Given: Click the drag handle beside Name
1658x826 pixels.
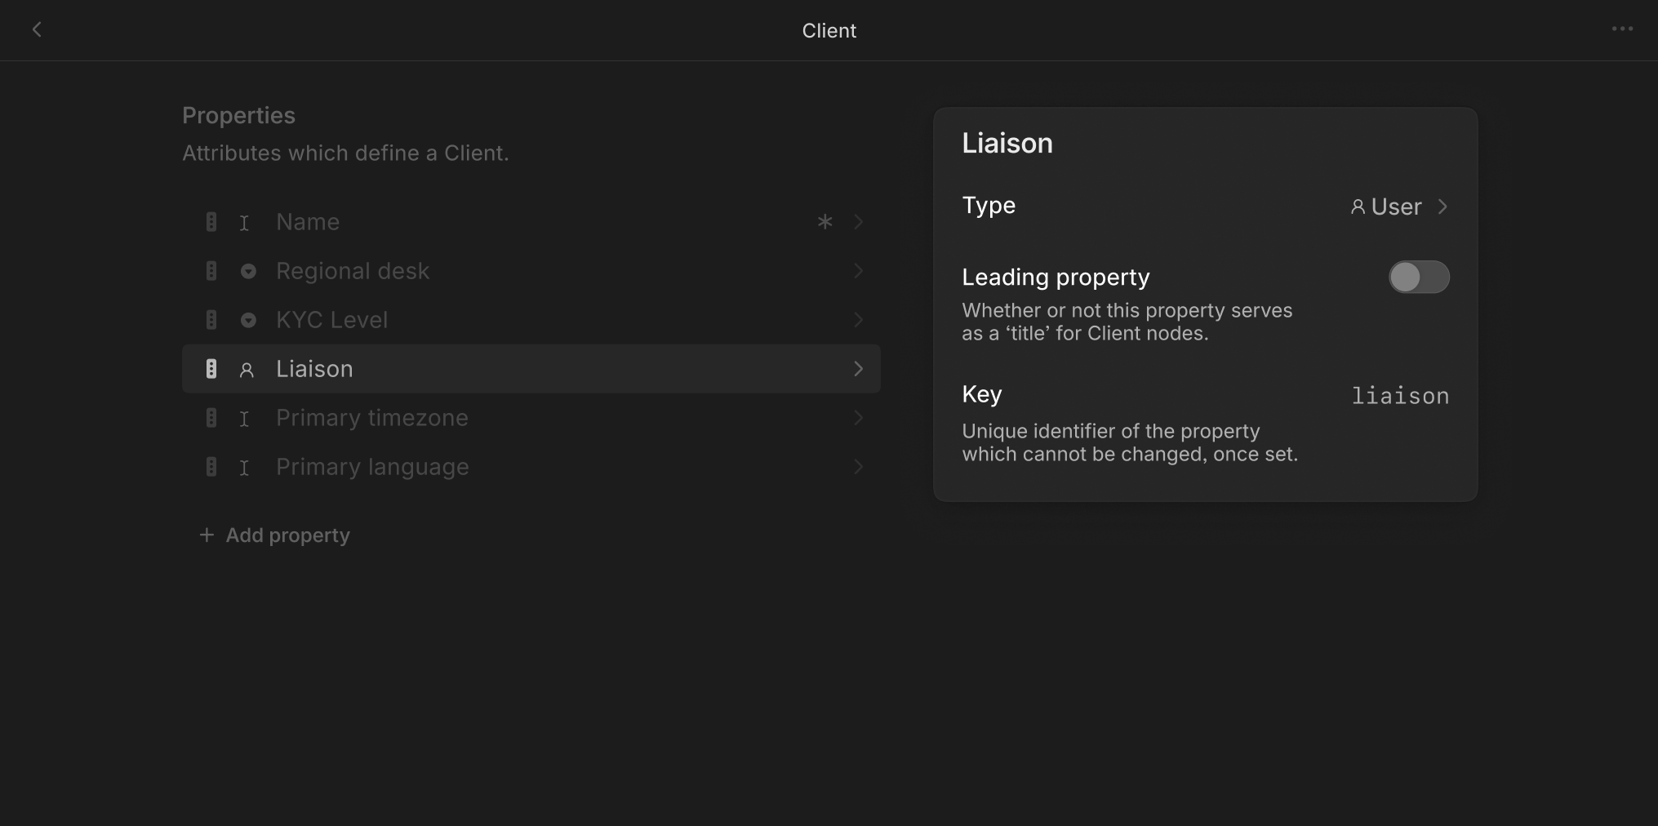Looking at the screenshot, I should 211,222.
